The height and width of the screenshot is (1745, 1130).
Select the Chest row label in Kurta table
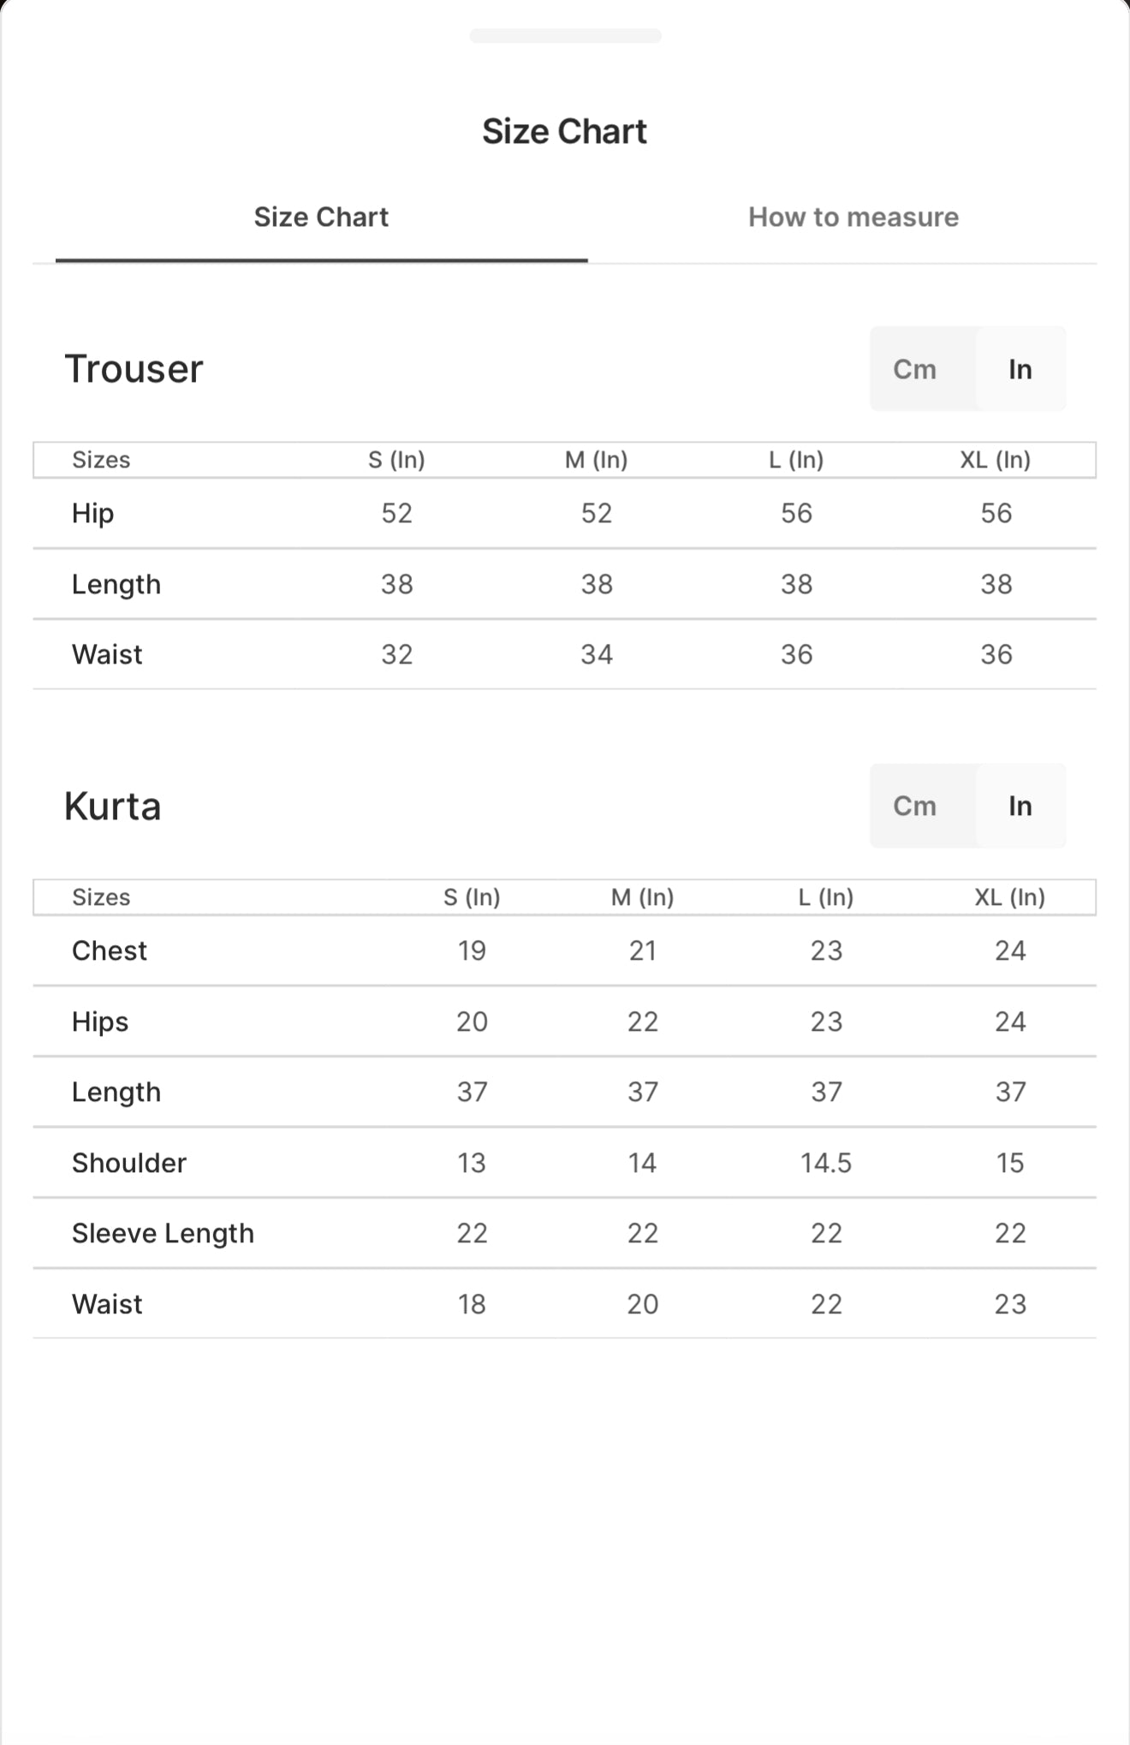[110, 950]
